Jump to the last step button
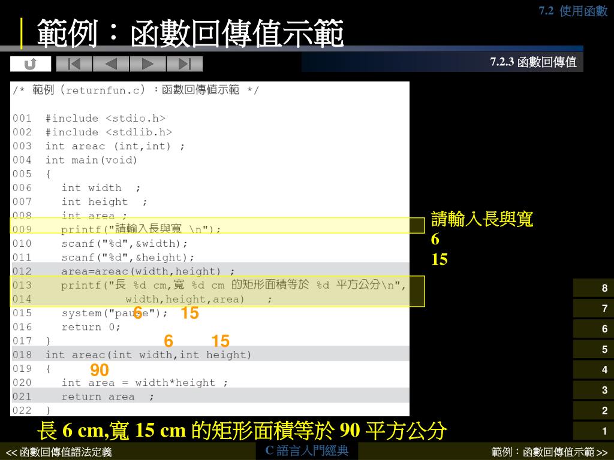Viewport: 614px width, 460px height. 185,63
